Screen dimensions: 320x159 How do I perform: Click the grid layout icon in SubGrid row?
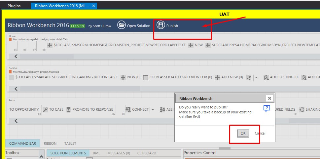tap(248, 77)
